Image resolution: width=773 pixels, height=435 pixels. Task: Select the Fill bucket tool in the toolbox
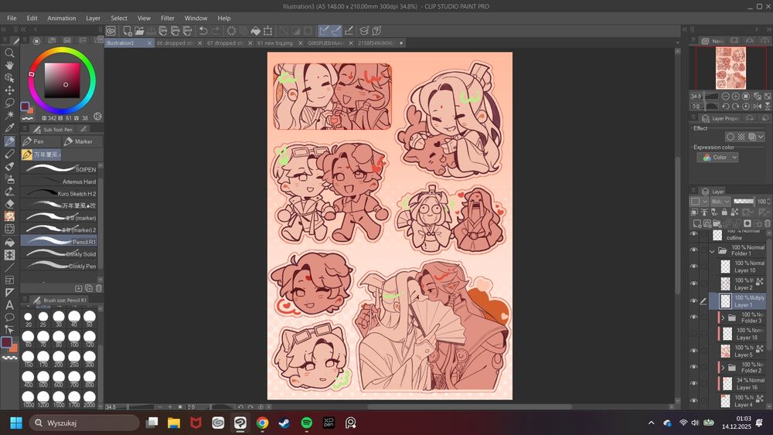[x=9, y=242]
